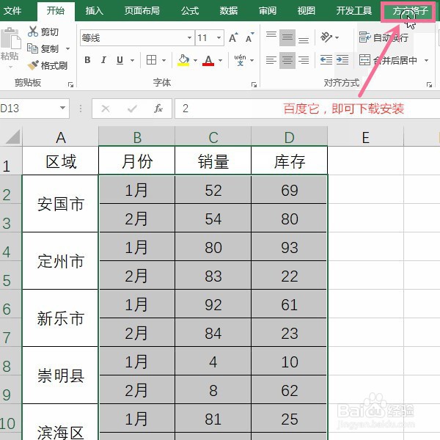Screen dimensions: 440x440
Task: Click the Name Box showing D13
Action: click(x=28, y=109)
